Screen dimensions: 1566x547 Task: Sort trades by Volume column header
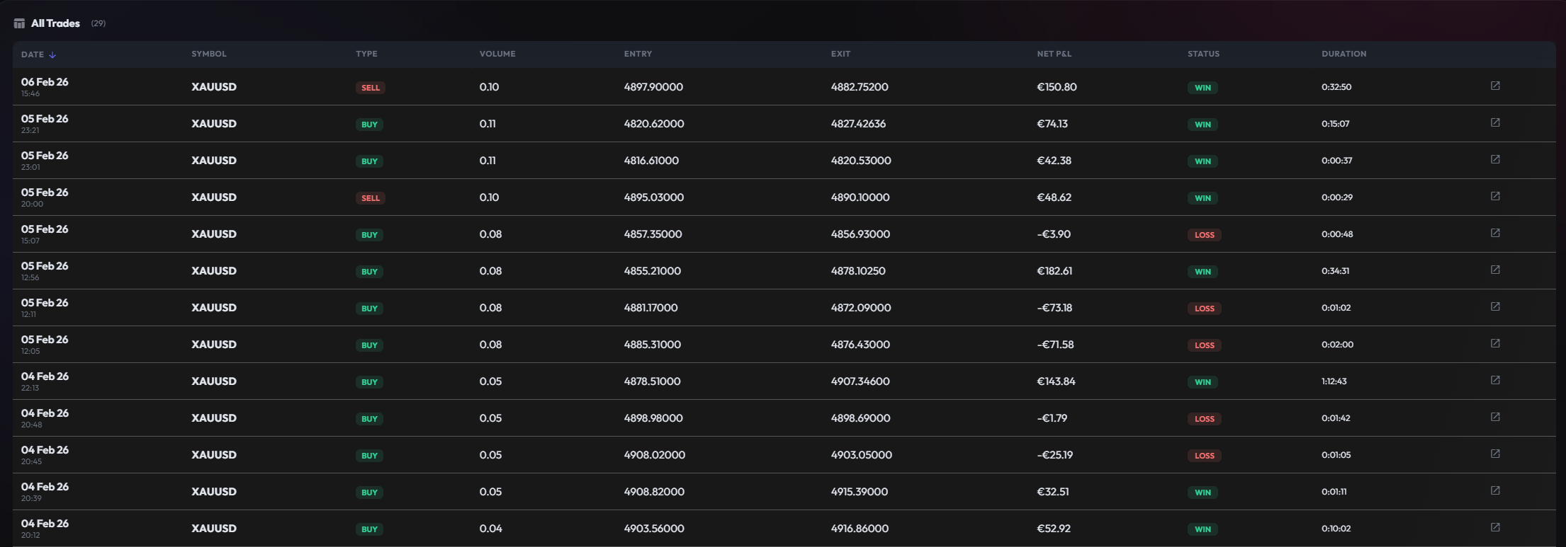pos(497,54)
